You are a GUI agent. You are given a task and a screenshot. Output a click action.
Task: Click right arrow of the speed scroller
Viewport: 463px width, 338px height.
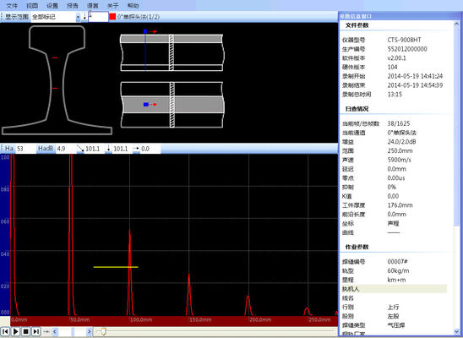(90, 331)
